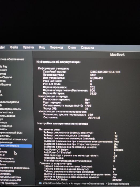Viewport: 140px width, 187px height.
Task: Select Принтеры in the sidebar
Action: [5, 136]
